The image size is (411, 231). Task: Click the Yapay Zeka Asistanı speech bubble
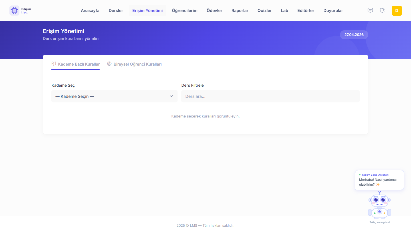coord(380,180)
